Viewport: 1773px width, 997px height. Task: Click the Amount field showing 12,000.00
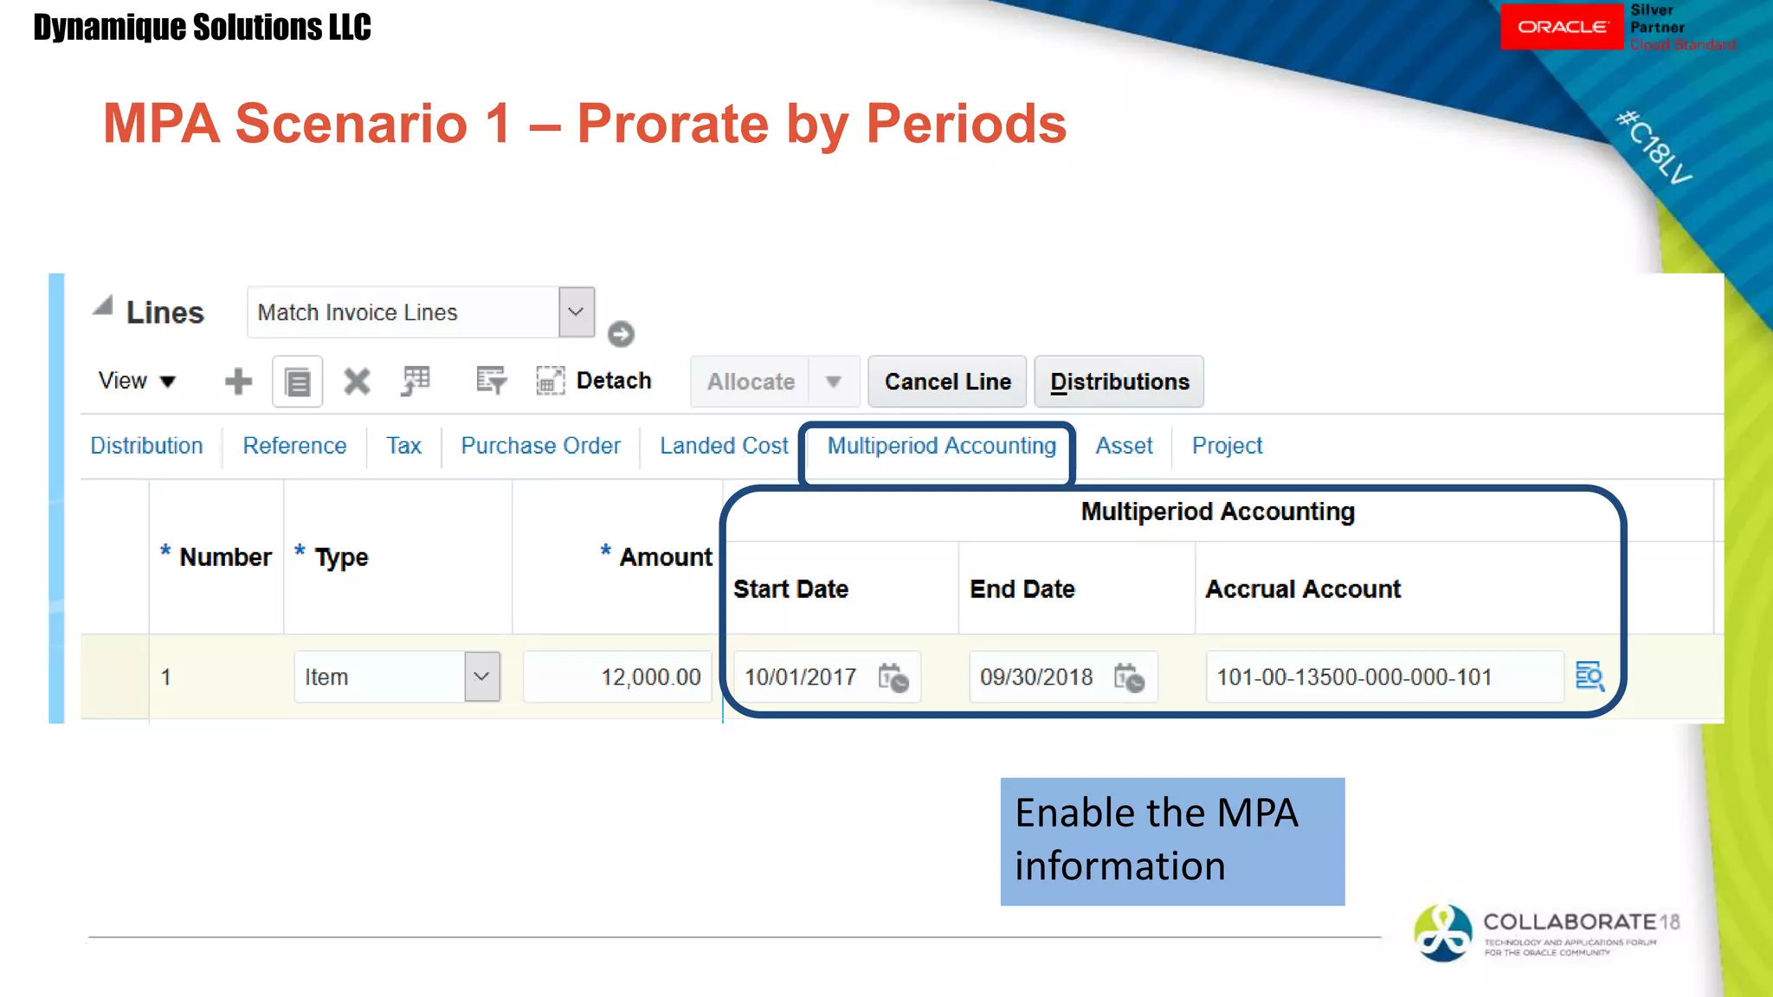(x=618, y=677)
